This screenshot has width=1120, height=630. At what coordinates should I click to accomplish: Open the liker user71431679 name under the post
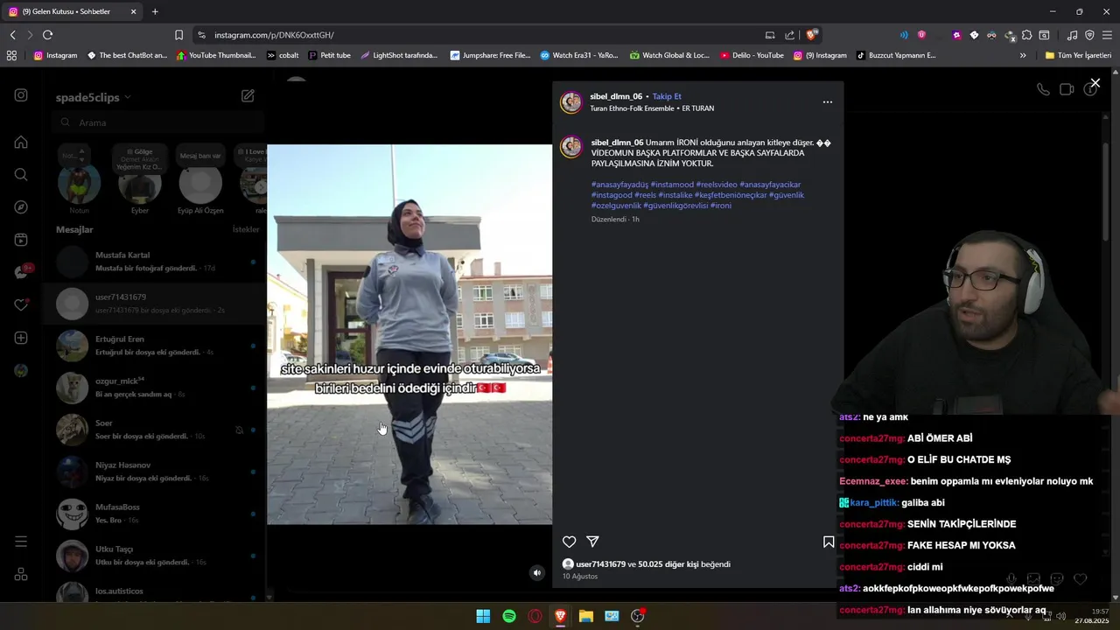600,564
